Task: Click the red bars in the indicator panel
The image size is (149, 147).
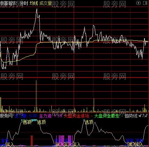Action: click(x=32, y=141)
